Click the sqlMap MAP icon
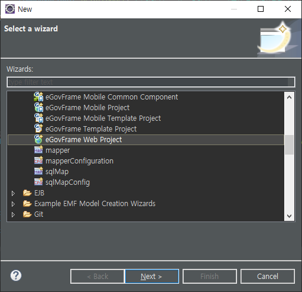Screen dimensions: 302x292 click(x=38, y=171)
